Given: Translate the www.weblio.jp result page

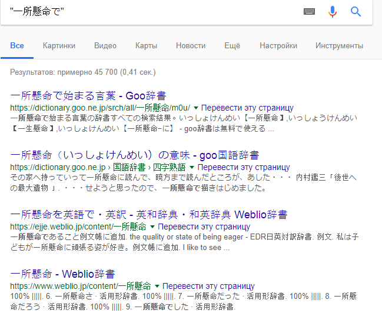Looking at the screenshot, I should (208, 286).
